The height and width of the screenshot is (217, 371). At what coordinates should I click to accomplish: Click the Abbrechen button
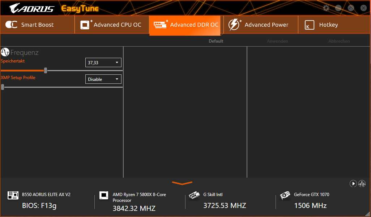(339, 41)
